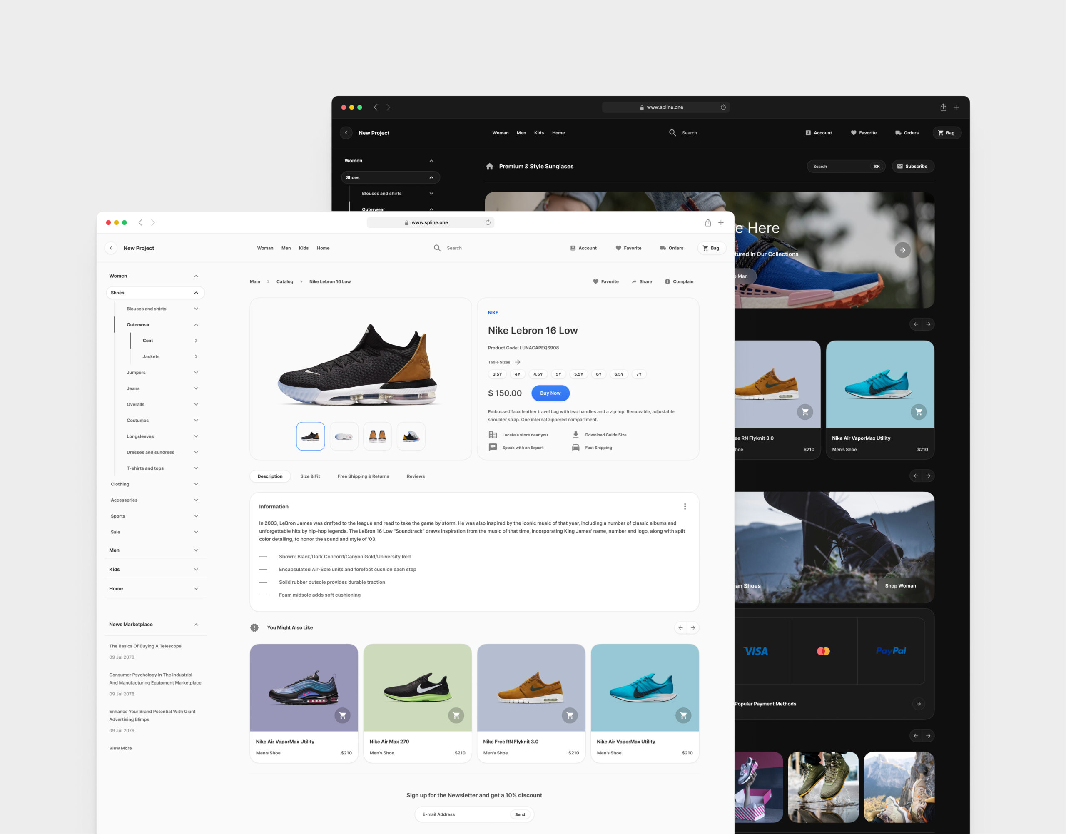The width and height of the screenshot is (1066, 834).
Task: Open Account in the front window header
Action: (583, 248)
